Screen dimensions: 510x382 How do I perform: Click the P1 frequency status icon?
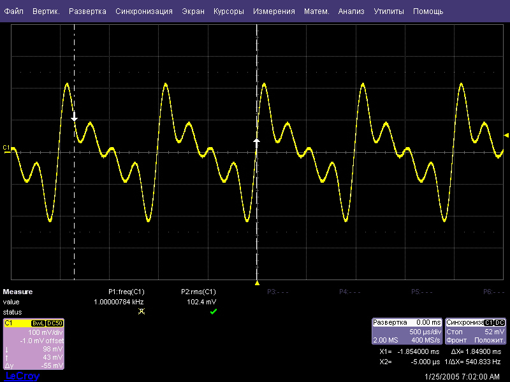pos(142,311)
